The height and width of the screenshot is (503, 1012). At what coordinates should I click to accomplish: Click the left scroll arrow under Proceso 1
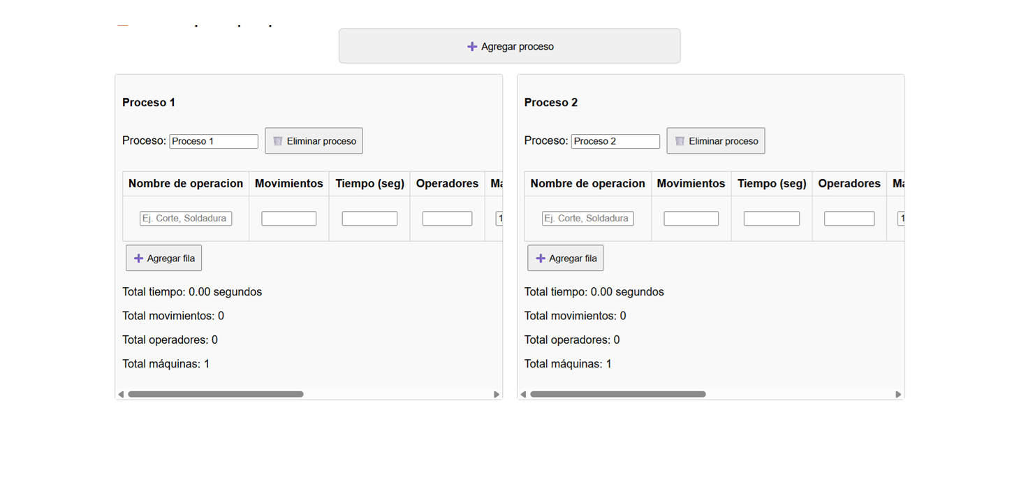click(x=122, y=393)
